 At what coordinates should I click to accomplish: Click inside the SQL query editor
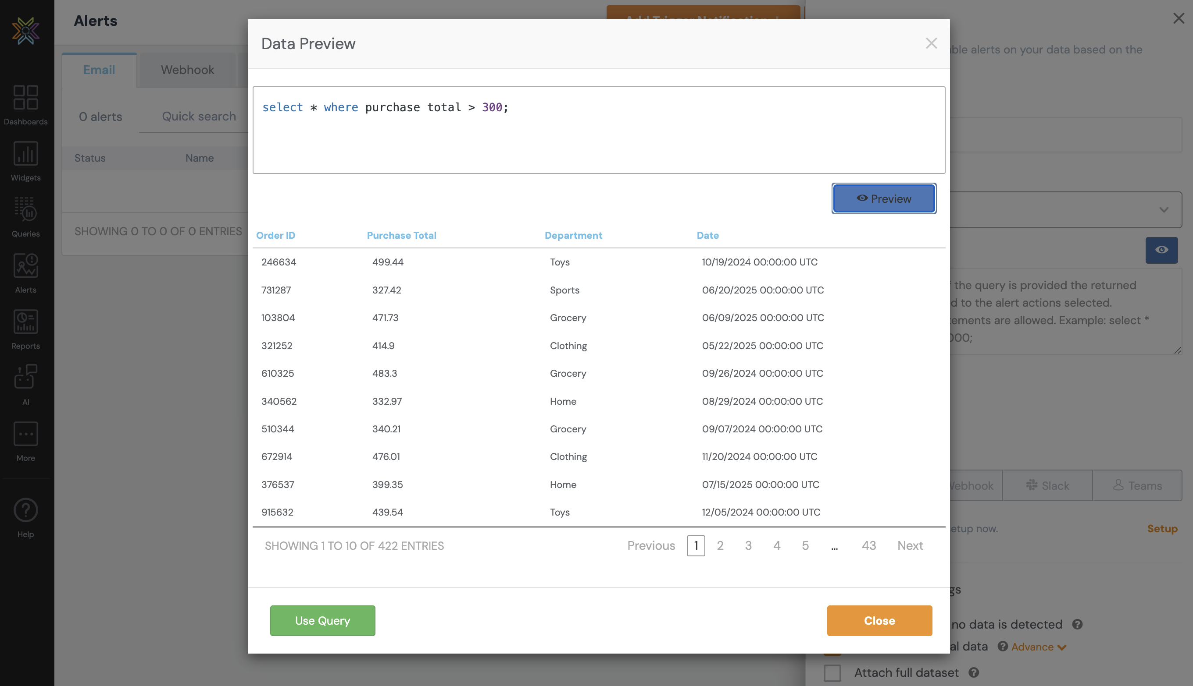598,137
